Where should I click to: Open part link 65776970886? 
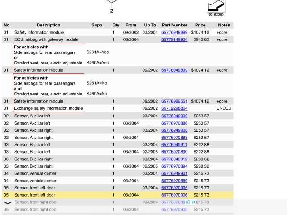[x=174, y=123]
